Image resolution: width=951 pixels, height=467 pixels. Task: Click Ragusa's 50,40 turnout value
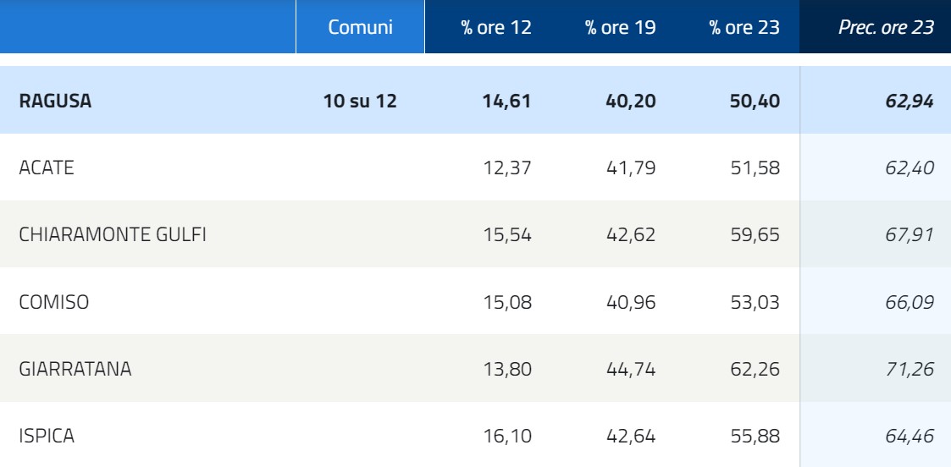pos(755,102)
